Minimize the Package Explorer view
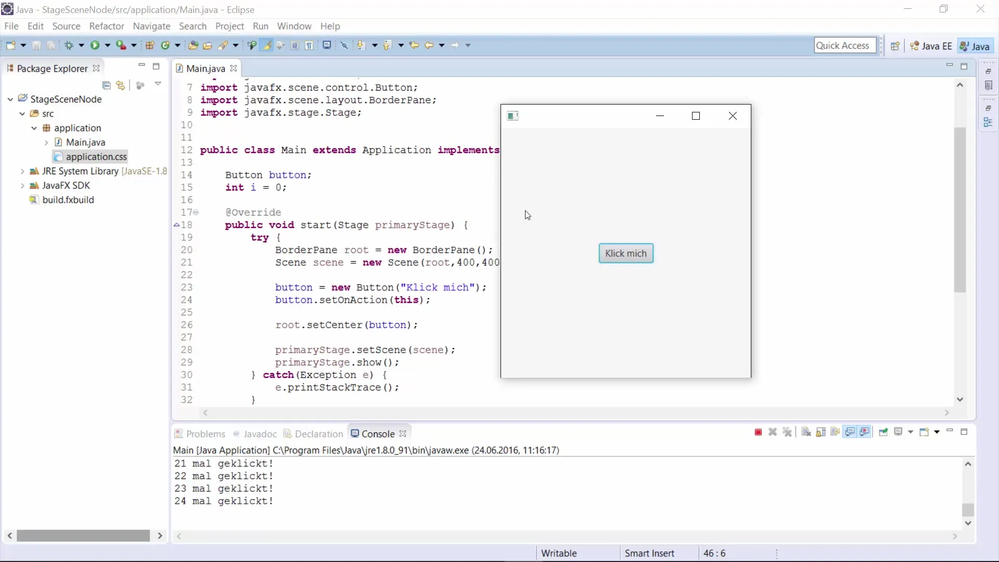Screen dimensions: 999x562 (142, 66)
